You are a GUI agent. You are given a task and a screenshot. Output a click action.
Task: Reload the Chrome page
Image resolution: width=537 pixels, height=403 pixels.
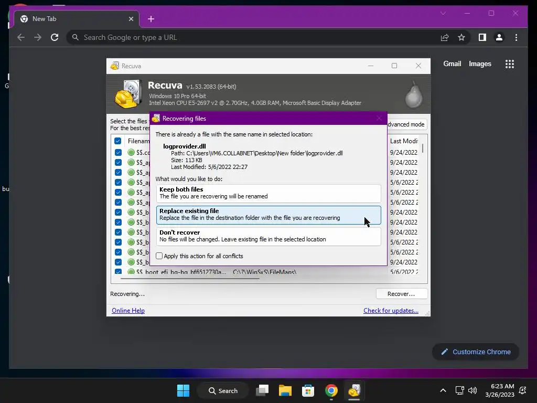55,37
